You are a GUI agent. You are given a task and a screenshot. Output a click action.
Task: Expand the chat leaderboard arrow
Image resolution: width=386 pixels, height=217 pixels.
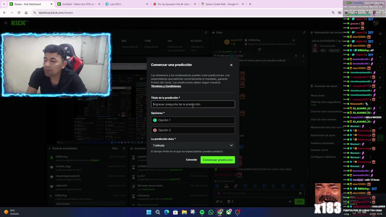point(259,49)
